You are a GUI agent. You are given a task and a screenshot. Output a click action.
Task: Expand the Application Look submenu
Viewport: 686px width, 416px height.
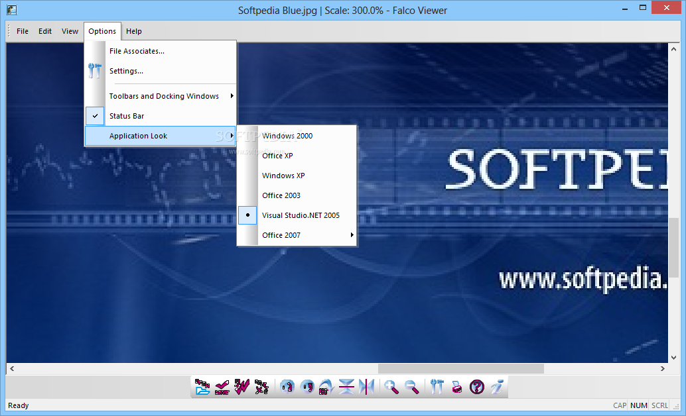(x=161, y=136)
